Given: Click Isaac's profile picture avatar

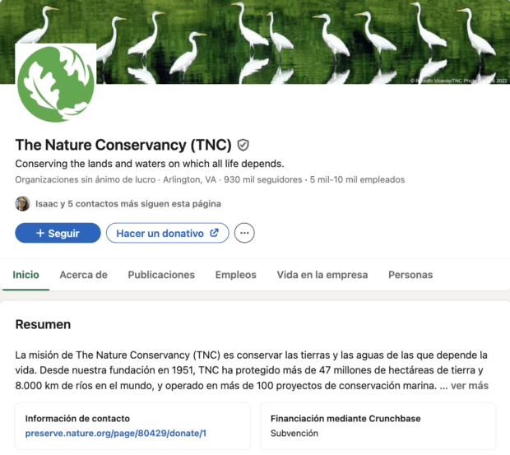Looking at the screenshot, I should 23,203.
